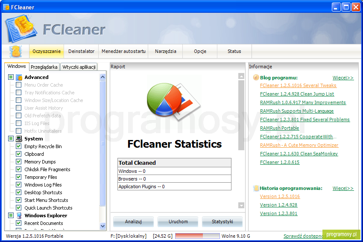Enable the Hotfix Uninstallers checkbox

click(18, 131)
